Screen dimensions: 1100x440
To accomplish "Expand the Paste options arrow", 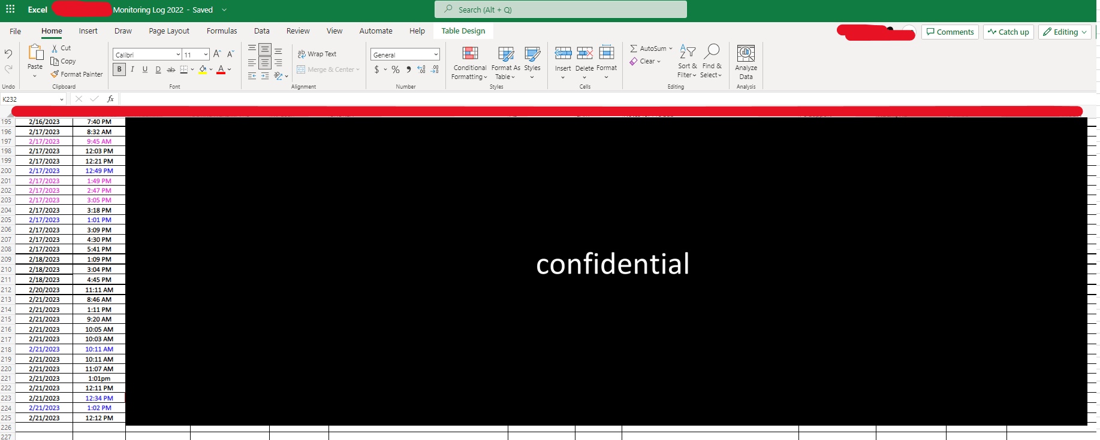I will (x=35, y=76).
